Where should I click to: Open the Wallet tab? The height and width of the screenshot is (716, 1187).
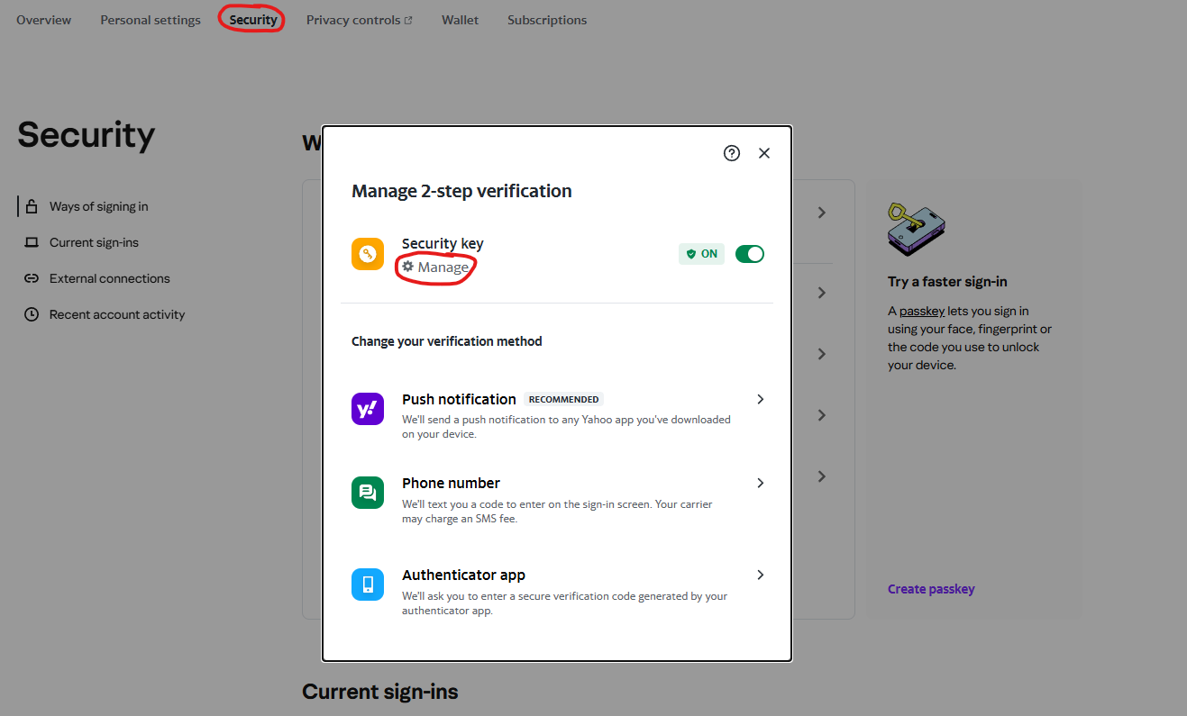[x=461, y=20]
